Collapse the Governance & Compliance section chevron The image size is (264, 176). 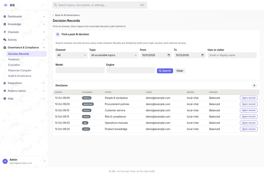(x=44, y=48)
